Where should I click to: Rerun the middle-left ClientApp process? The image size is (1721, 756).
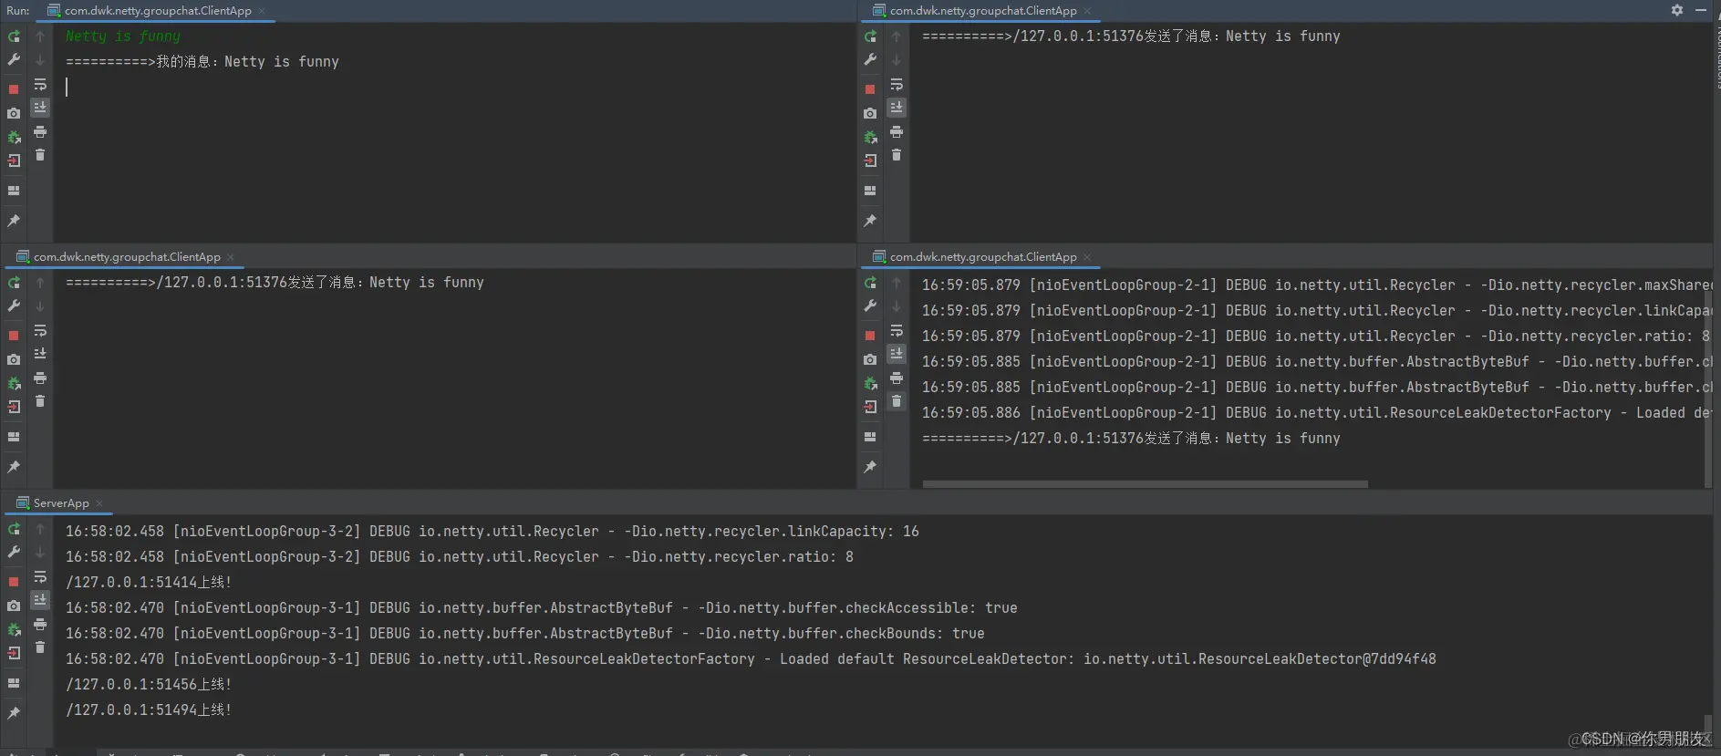pyautogui.click(x=14, y=283)
